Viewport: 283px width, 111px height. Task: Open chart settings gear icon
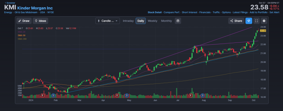264,21
